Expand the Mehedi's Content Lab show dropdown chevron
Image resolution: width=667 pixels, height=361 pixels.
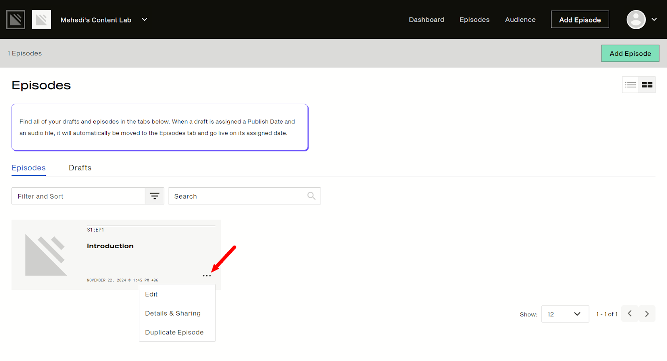[145, 20]
